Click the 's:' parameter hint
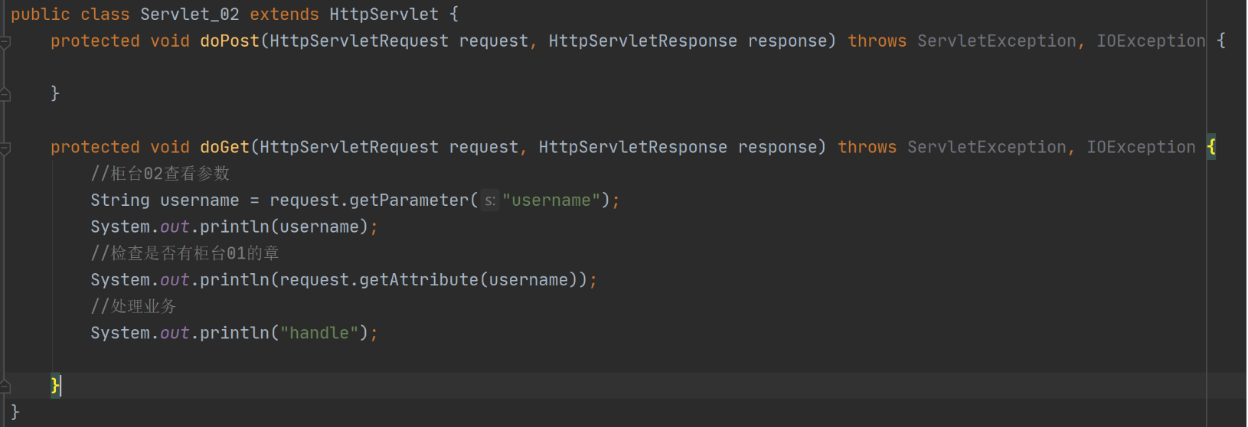This screenshot has width=1248, height=427. click(489, 200)
